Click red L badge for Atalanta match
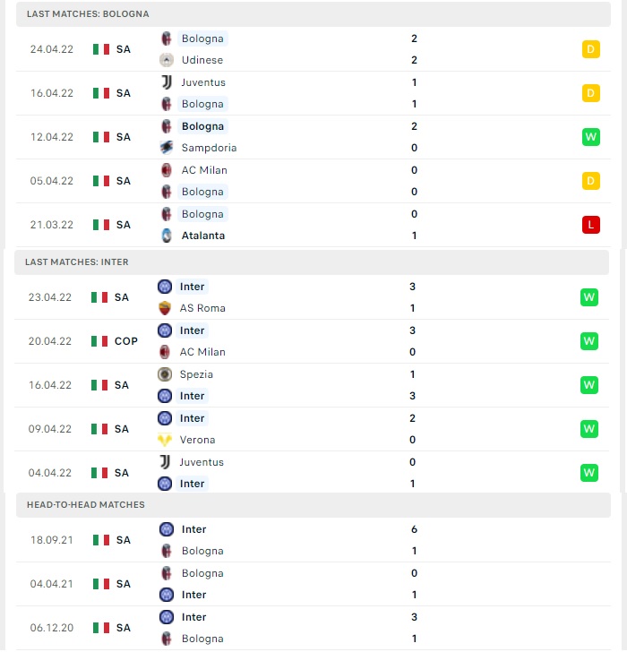Viewport: 627px width, 652px height. click(591, 225)
